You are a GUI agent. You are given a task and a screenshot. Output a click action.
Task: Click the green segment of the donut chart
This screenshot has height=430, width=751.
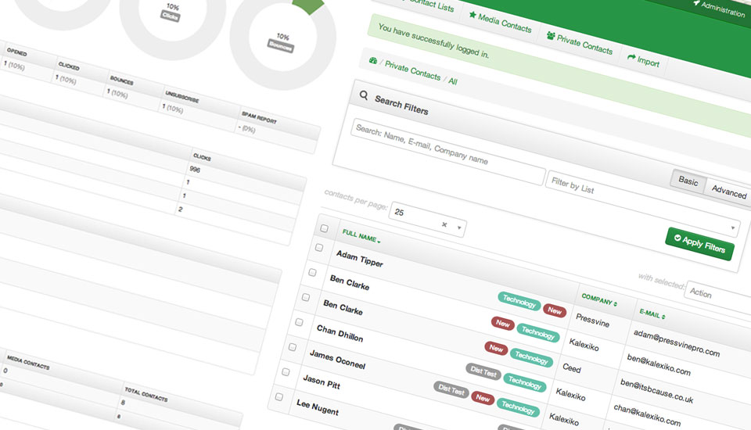308,5
